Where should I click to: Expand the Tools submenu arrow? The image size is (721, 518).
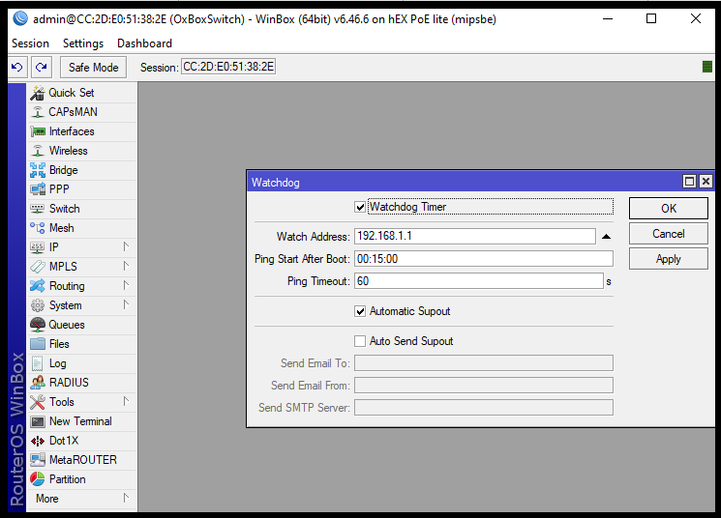[126, 402]
